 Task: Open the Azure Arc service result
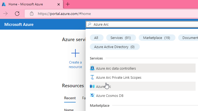point(143,86)
